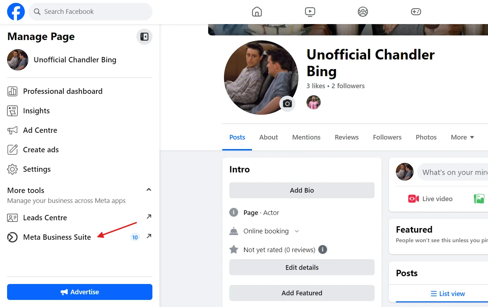This screenshot has width=488, height=307.
Task: Switch to the About tab
Action: pos(268,137)
